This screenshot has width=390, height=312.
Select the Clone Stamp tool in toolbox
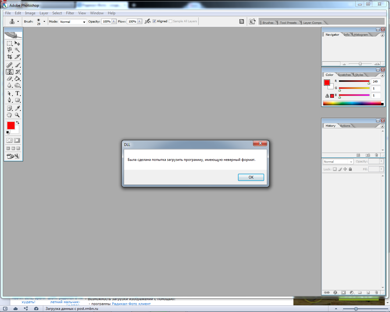[9, 72]
